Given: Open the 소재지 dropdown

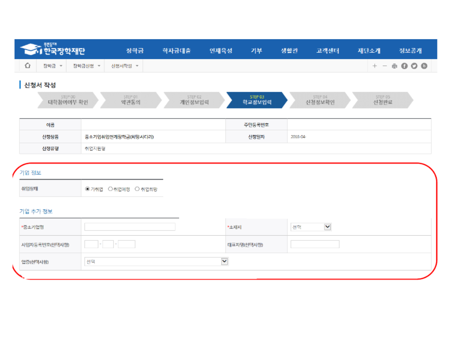Looking at the screenshot, I should [x=311, y=227].
